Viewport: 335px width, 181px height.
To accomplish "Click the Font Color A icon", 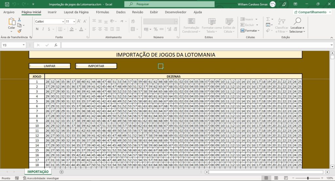I will click(81, 29).
